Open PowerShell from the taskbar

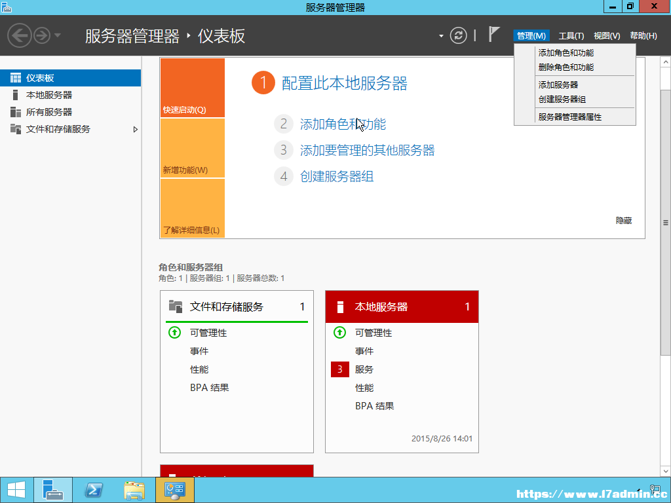point(93,490)
